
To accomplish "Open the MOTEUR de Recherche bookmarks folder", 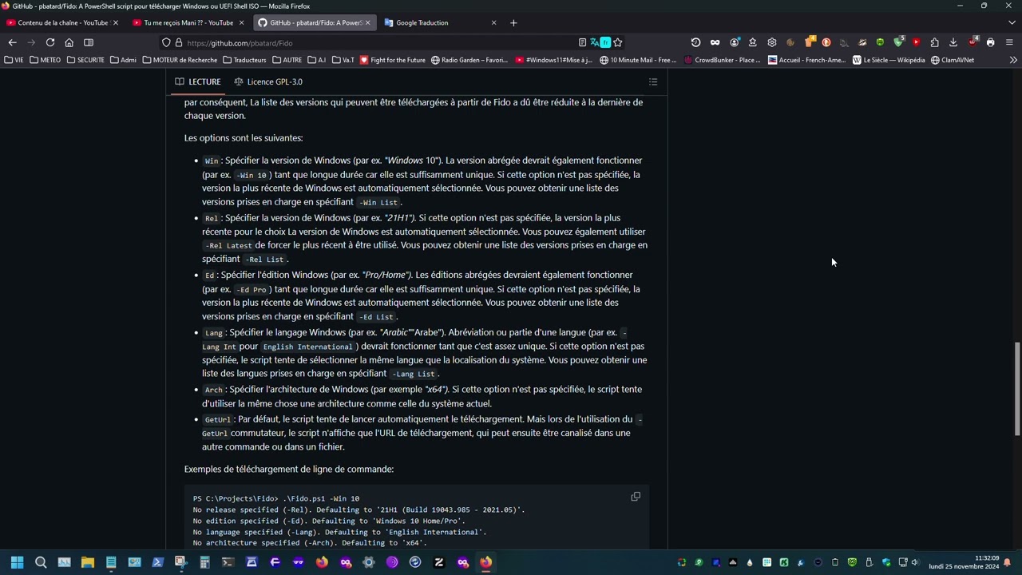I will coord(180,60).
